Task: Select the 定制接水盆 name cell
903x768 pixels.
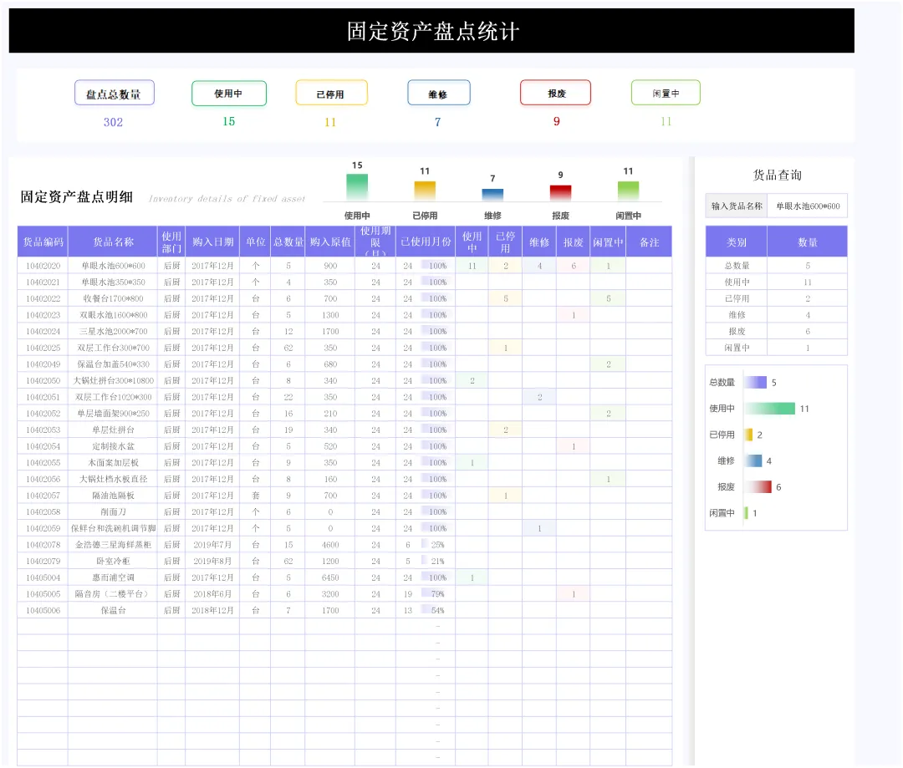Action: click(113, 446)
